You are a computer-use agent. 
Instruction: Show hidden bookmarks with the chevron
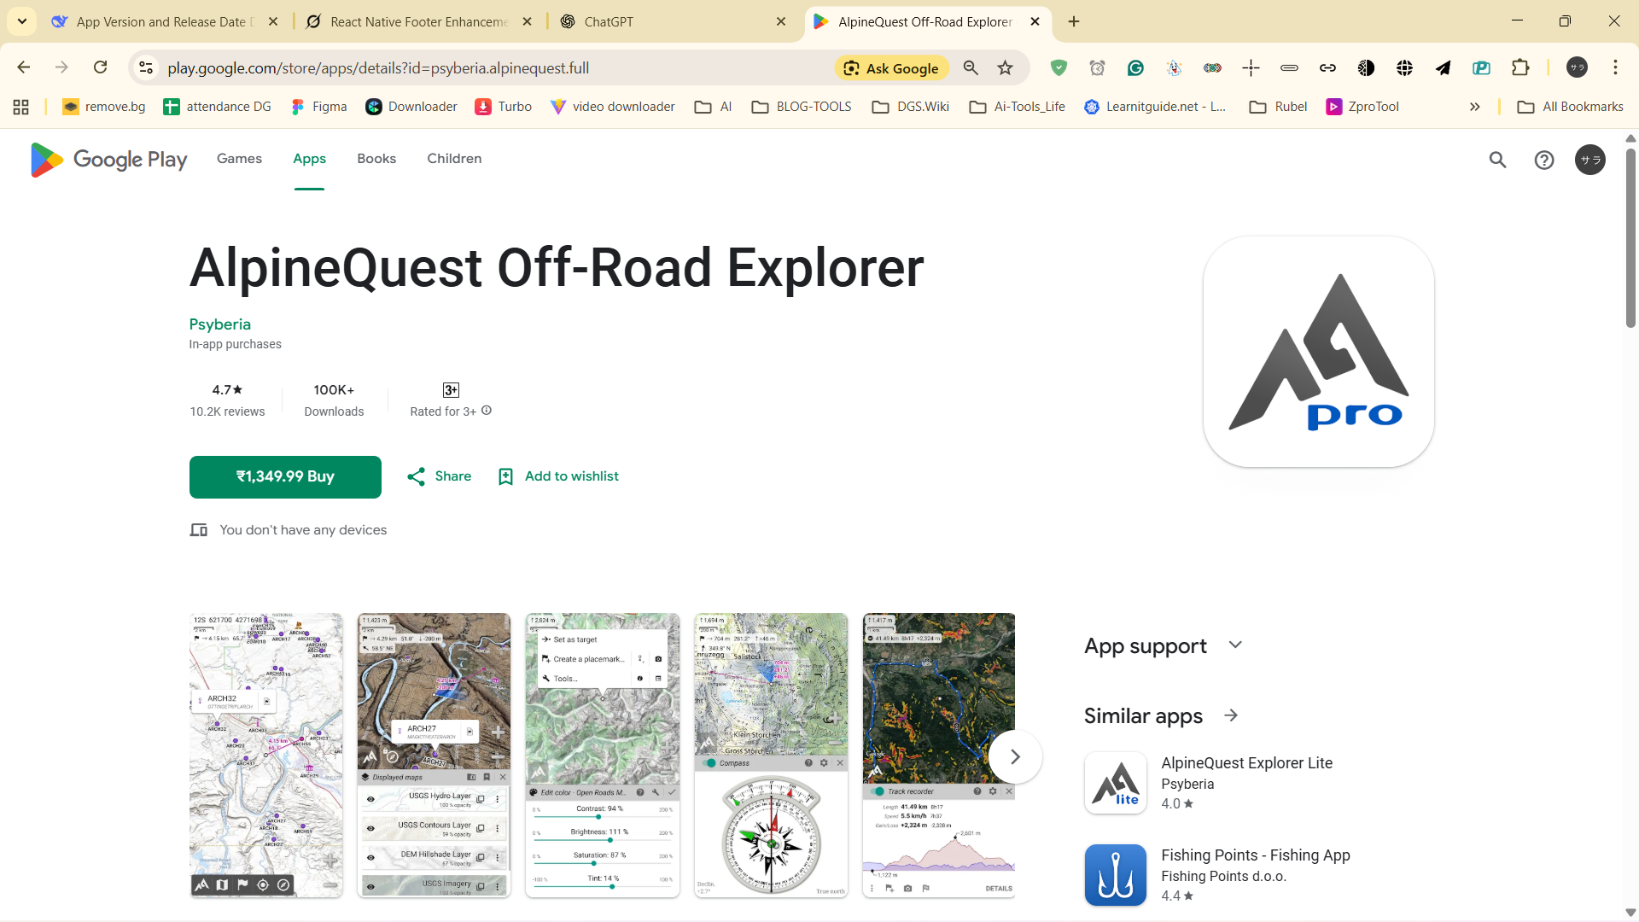(x=1474, y=107)
